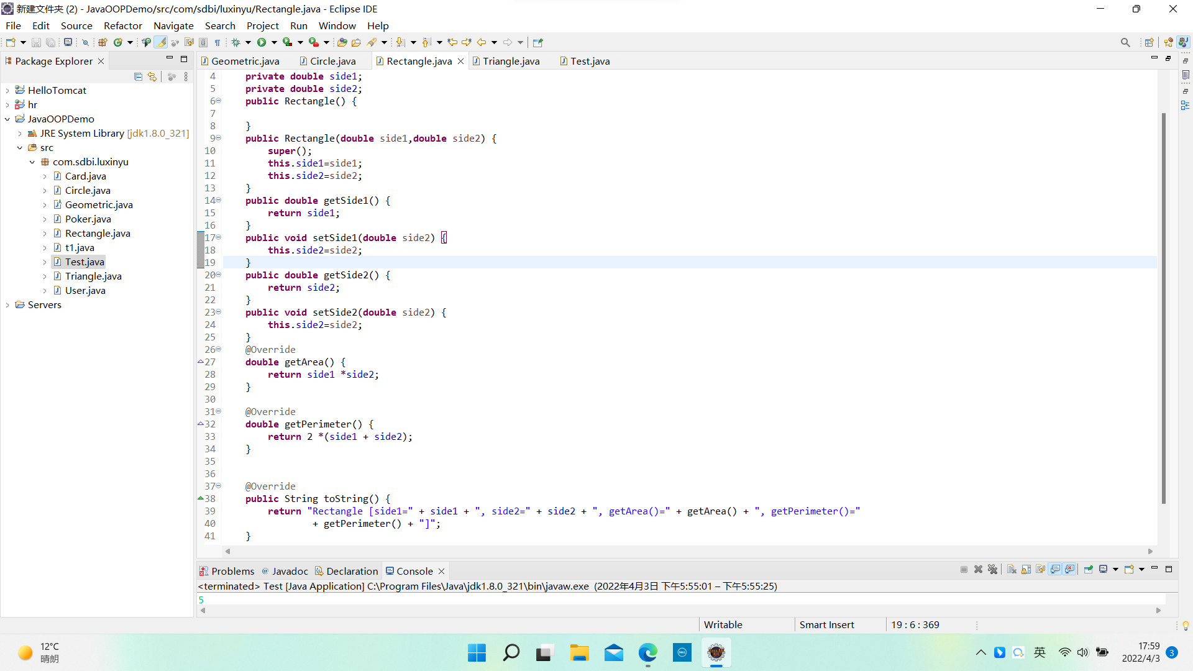Click the New Java Package icon
The width and height of the screenshot is (1193, 671).
coord(103,42)
